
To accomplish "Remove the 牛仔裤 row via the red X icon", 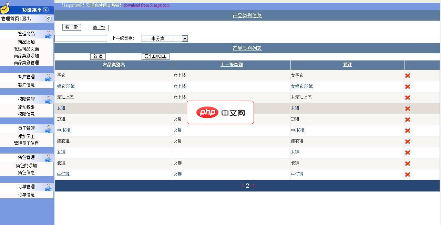I will point(408,174).
